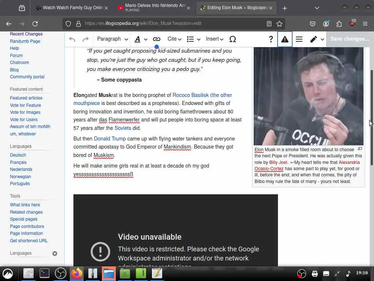Open Firefox application menu
Image resolution: width=374 pixels, height=281 pixels.
pos(365,24)
